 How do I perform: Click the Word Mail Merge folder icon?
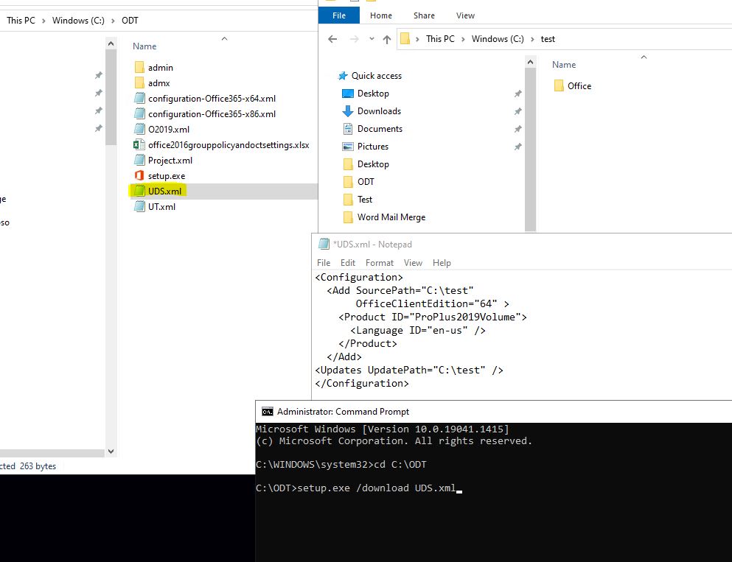[x=348, y=217]
